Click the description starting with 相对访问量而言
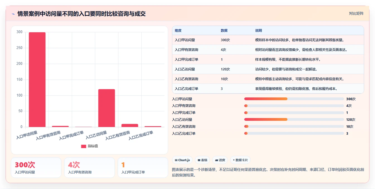Viewport: 375px width, 189px height. 302,50
